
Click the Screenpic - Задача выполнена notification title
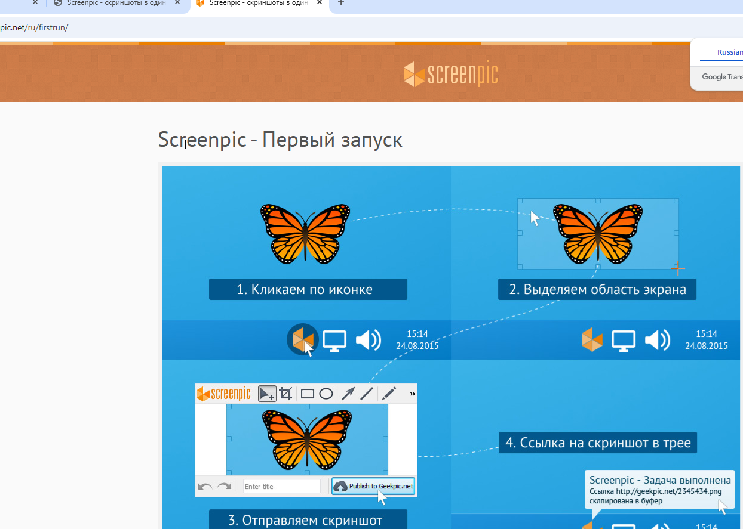(660, 480)
